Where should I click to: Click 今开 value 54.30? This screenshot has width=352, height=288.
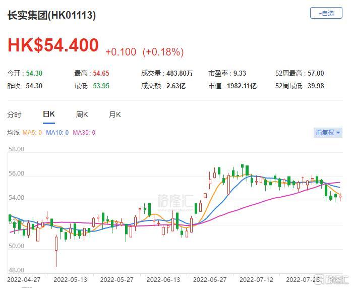pos(34,73)
